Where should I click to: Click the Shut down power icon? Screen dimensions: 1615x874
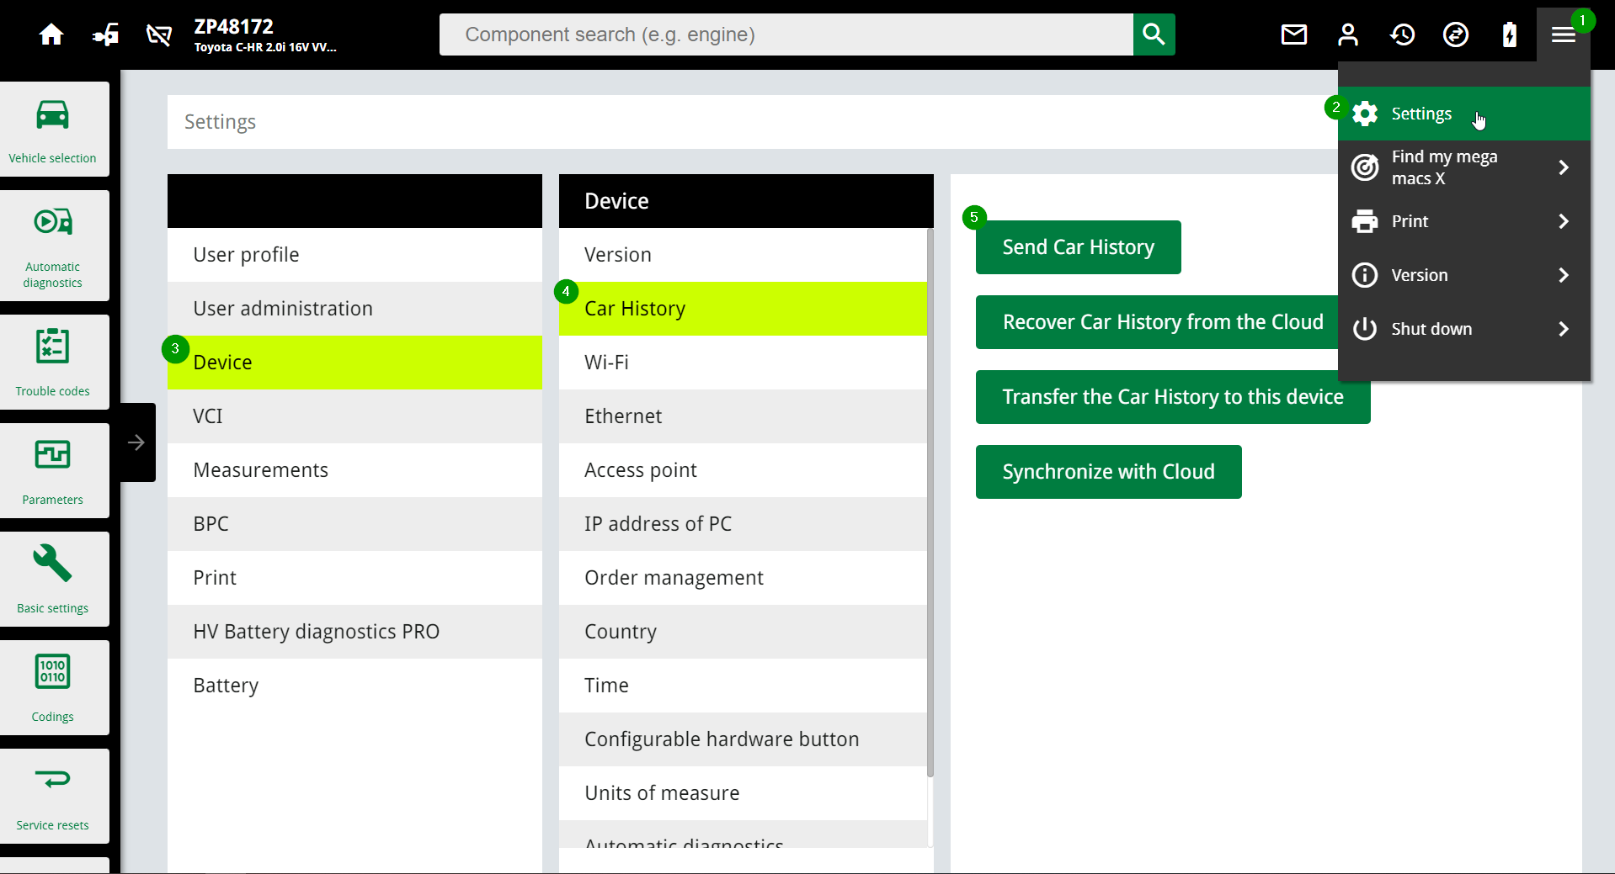tap(1365, 329)
